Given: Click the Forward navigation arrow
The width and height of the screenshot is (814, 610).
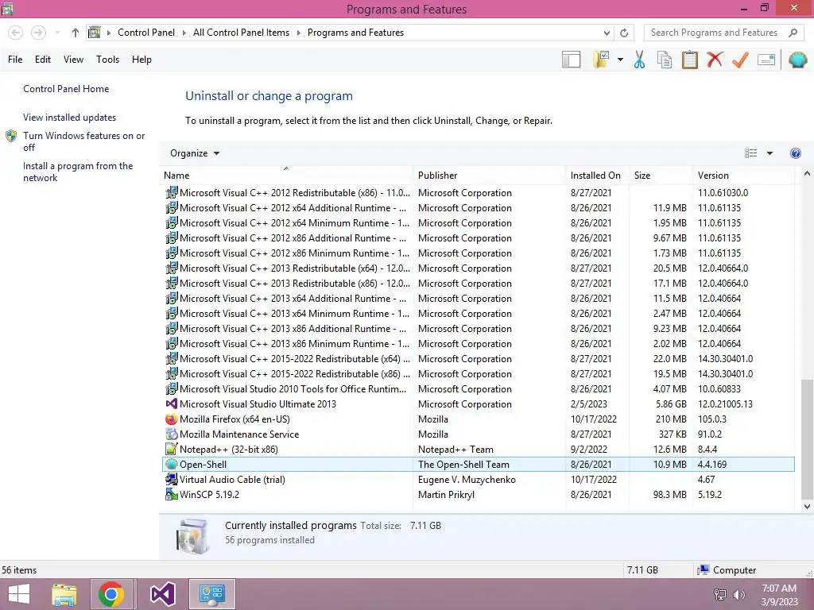Looking at the screenshot, I should [x=38, y=33].
